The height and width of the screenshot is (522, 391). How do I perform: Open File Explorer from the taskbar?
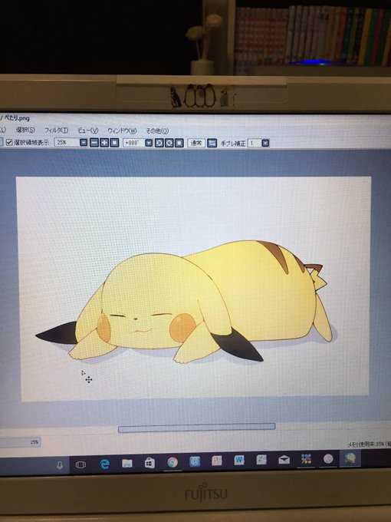coord(127,463)
